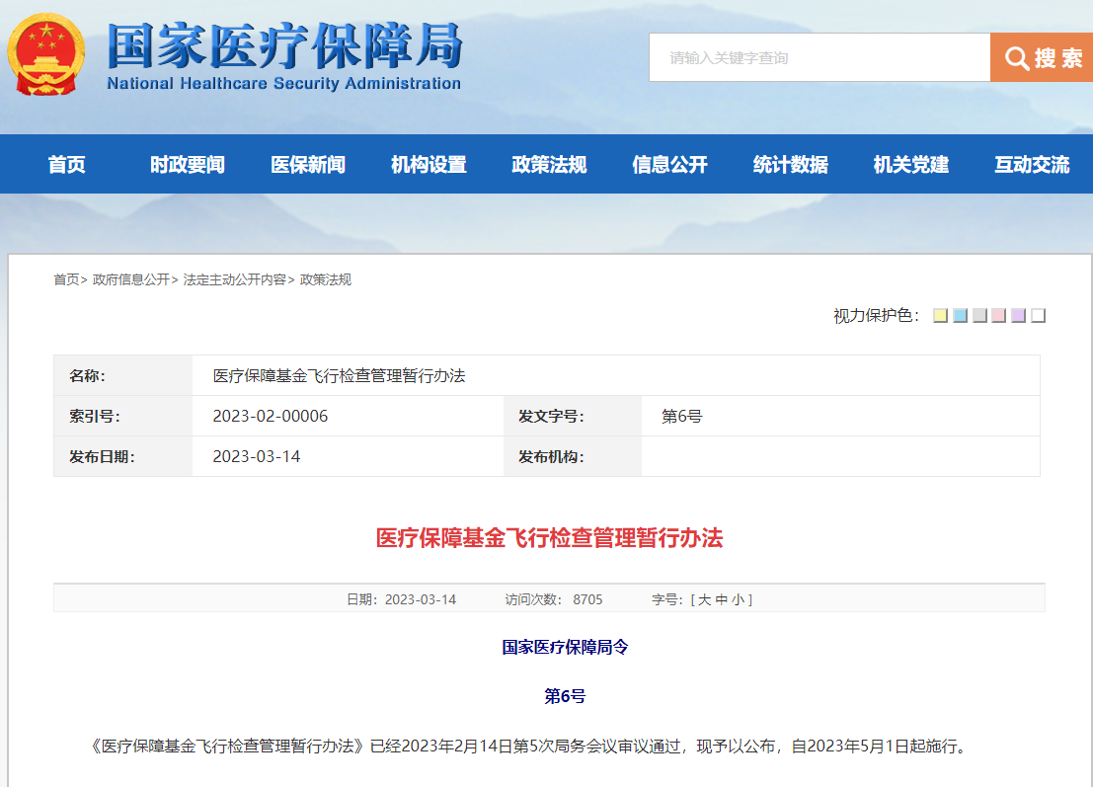Set font size to 小
The height and width of the screenshot is (787, 1093).
point(739,599)
